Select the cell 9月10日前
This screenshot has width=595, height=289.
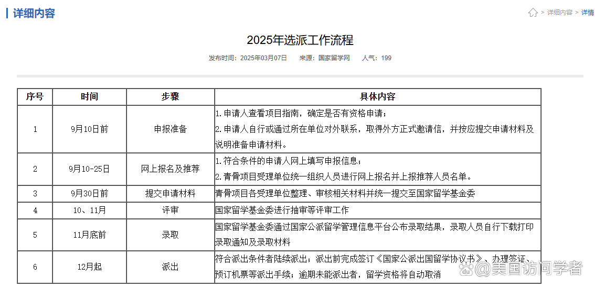coord(90,129)
